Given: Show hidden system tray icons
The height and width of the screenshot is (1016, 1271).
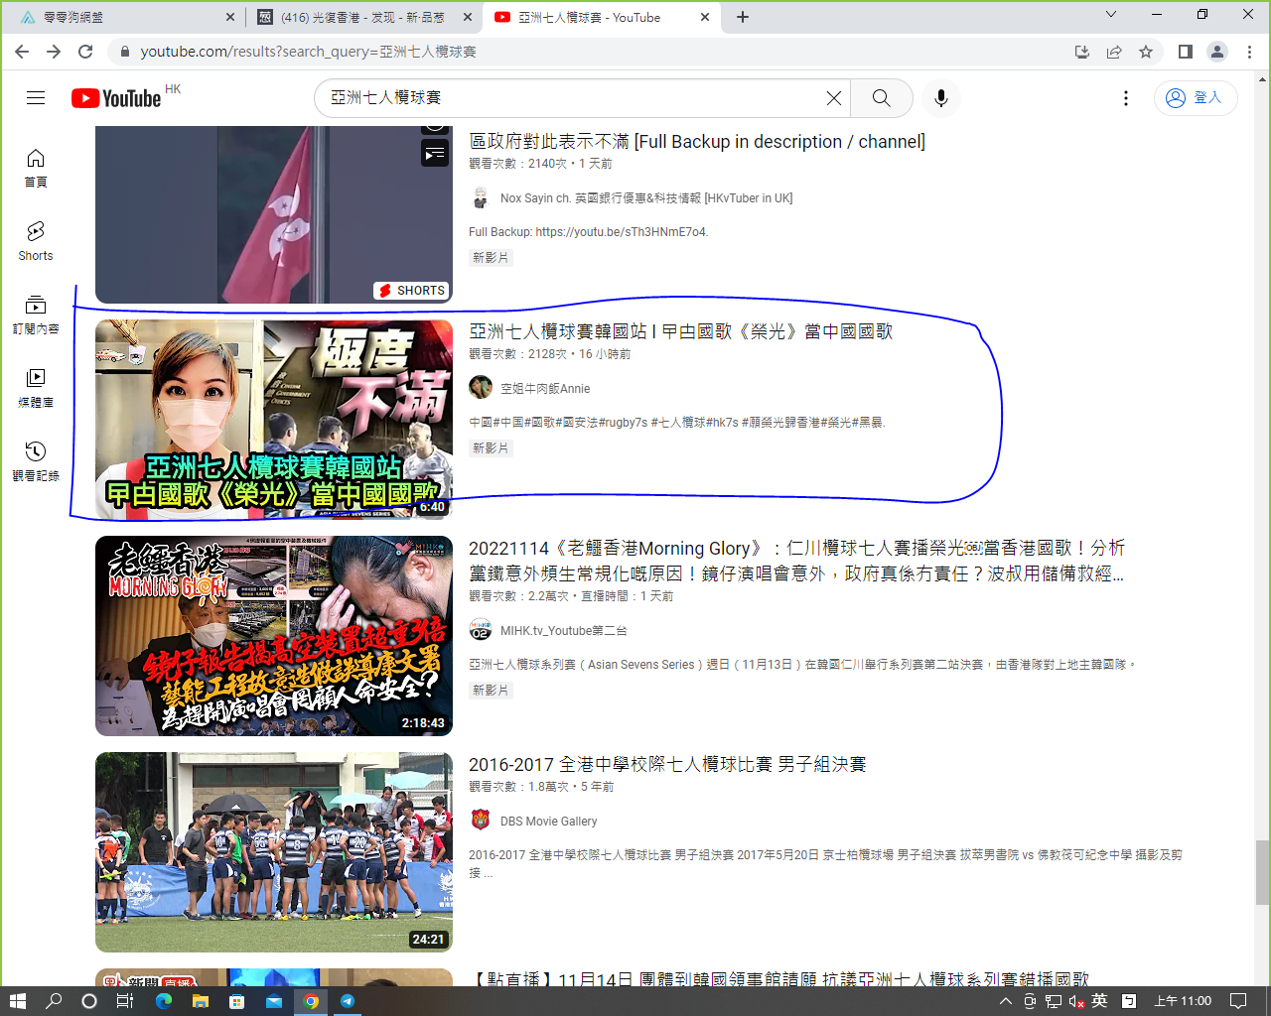Looking at the screenshot, I should point(1006,1001).
